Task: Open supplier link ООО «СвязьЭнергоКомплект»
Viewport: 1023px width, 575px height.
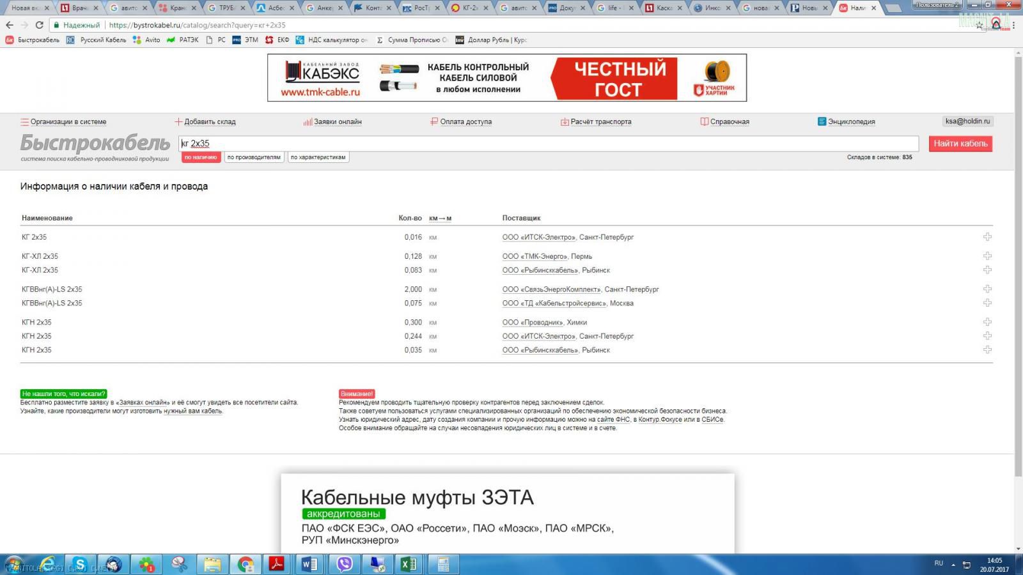Action: (x=551, y=289)
